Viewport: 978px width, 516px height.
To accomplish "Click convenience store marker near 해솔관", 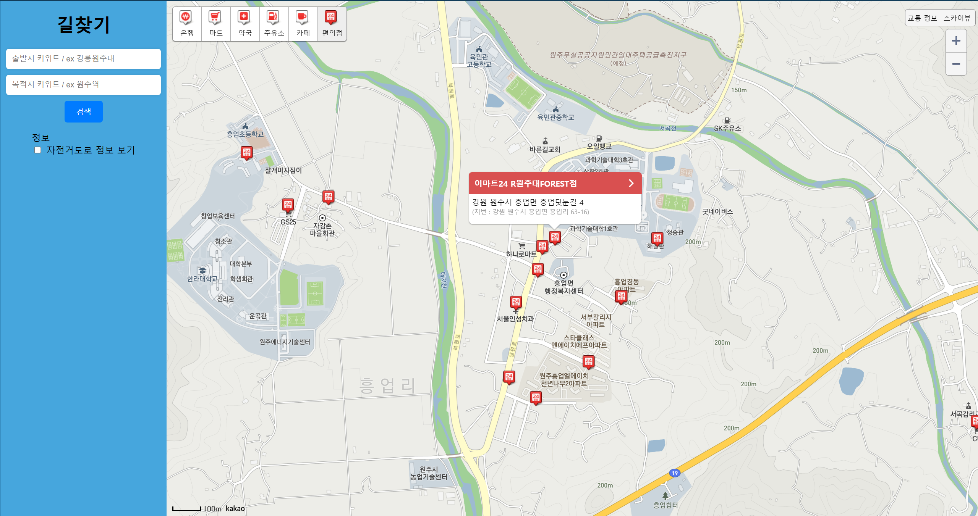I will click(x=657, y=239).
